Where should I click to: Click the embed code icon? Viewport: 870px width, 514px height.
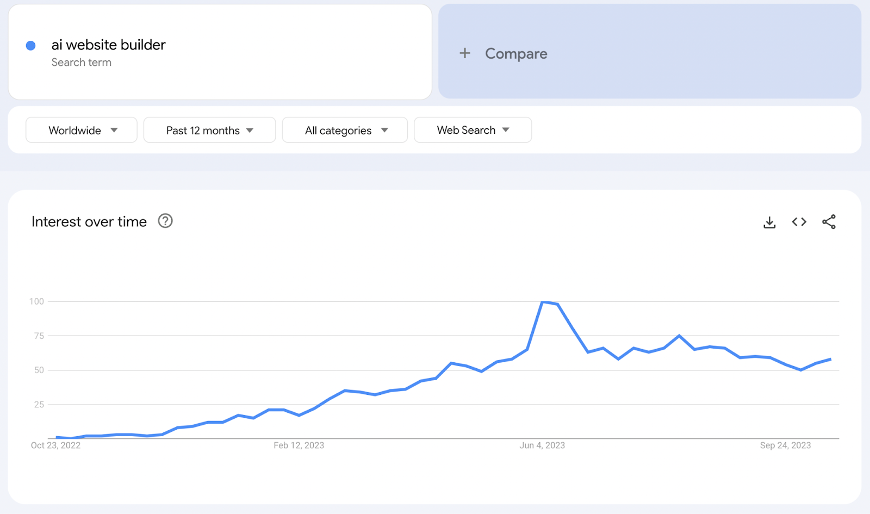point(799,222)
